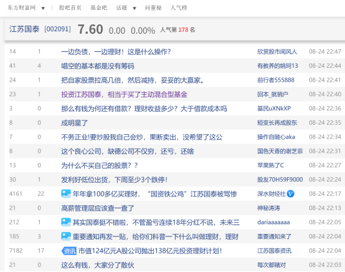
Task: Click the 资讯 tag icon
Action: tap(69, 251)
